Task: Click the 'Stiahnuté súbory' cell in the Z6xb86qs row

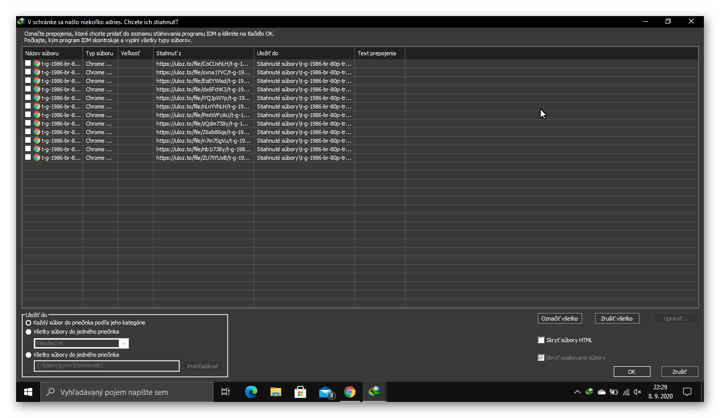Action: click(304, 132)
